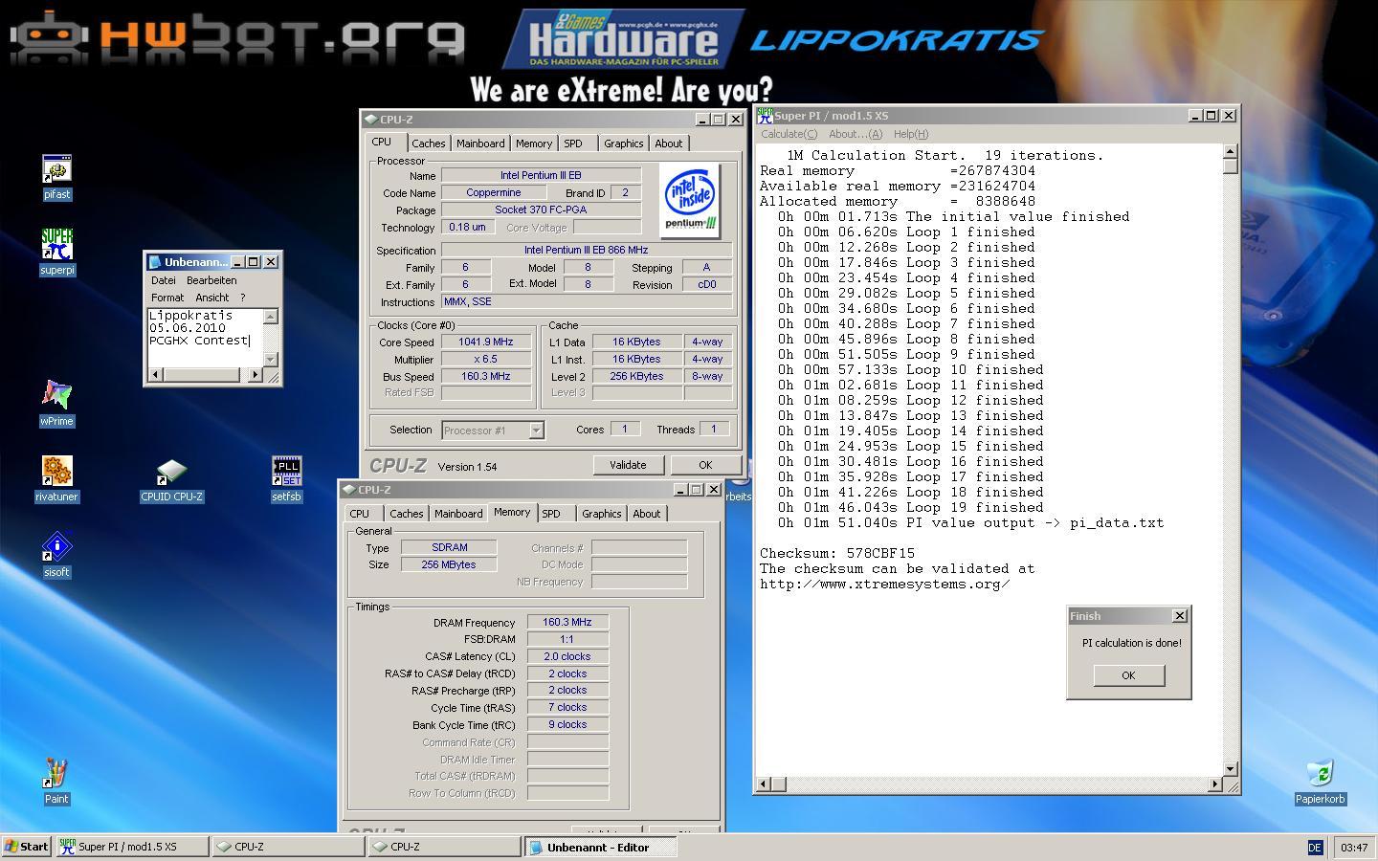
Task: Open Help menu in Super PI
Action: point(911,134)
